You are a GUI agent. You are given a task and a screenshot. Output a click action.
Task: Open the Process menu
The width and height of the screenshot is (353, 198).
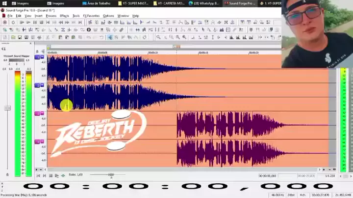pos(51,16)
